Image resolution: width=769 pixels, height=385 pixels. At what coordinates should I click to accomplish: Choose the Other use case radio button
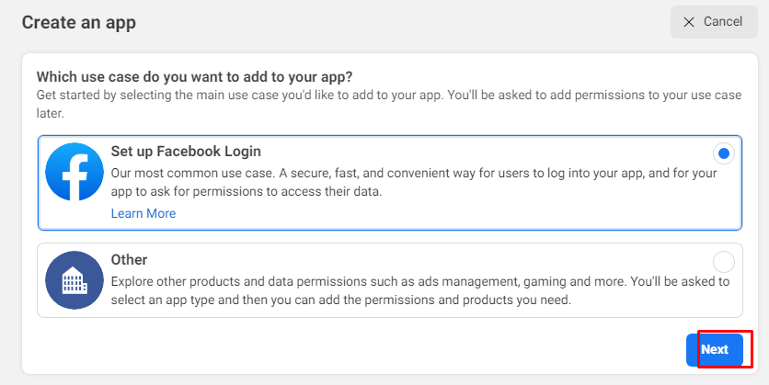pos(723,261)
